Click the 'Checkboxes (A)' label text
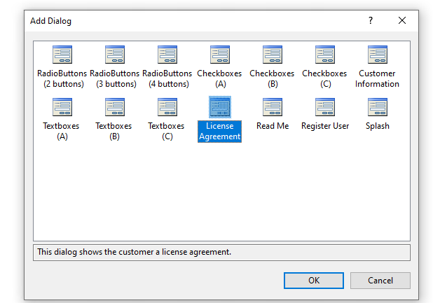The image size is (433, 303). (219, 78)
